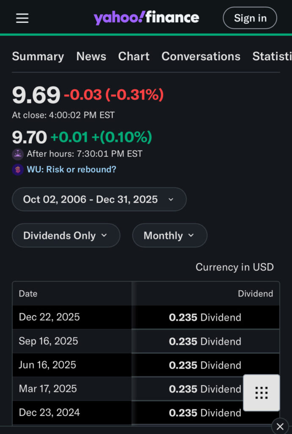Go to the Chart tab
Viewport: 292px width, 434px height.
pos(134,56)
